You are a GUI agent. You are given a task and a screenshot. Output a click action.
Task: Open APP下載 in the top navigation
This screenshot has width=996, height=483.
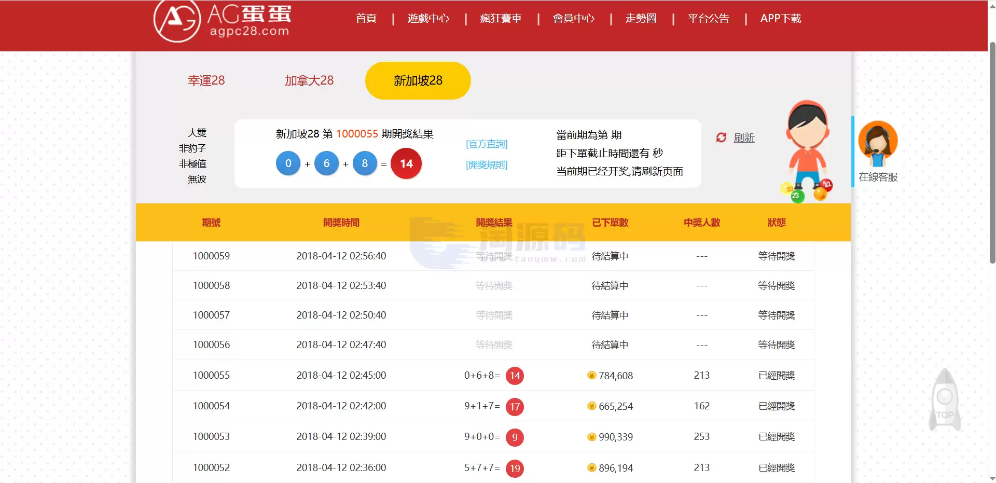(x=781, y=18)
